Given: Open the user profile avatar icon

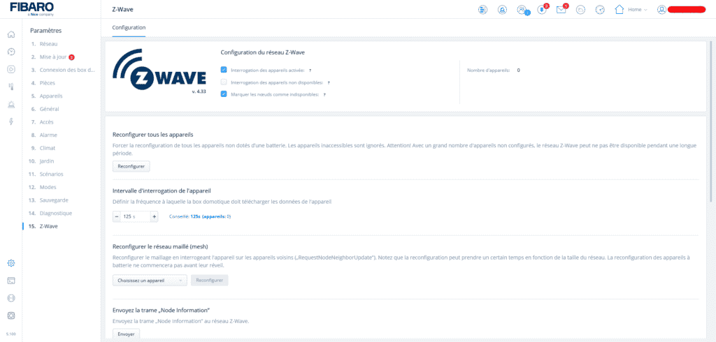Looking at the screenshot, I should click(661, 10).
